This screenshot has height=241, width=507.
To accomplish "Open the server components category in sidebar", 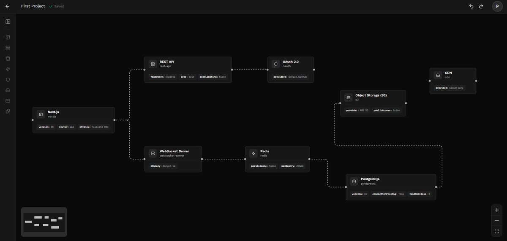I will (8, 48).
